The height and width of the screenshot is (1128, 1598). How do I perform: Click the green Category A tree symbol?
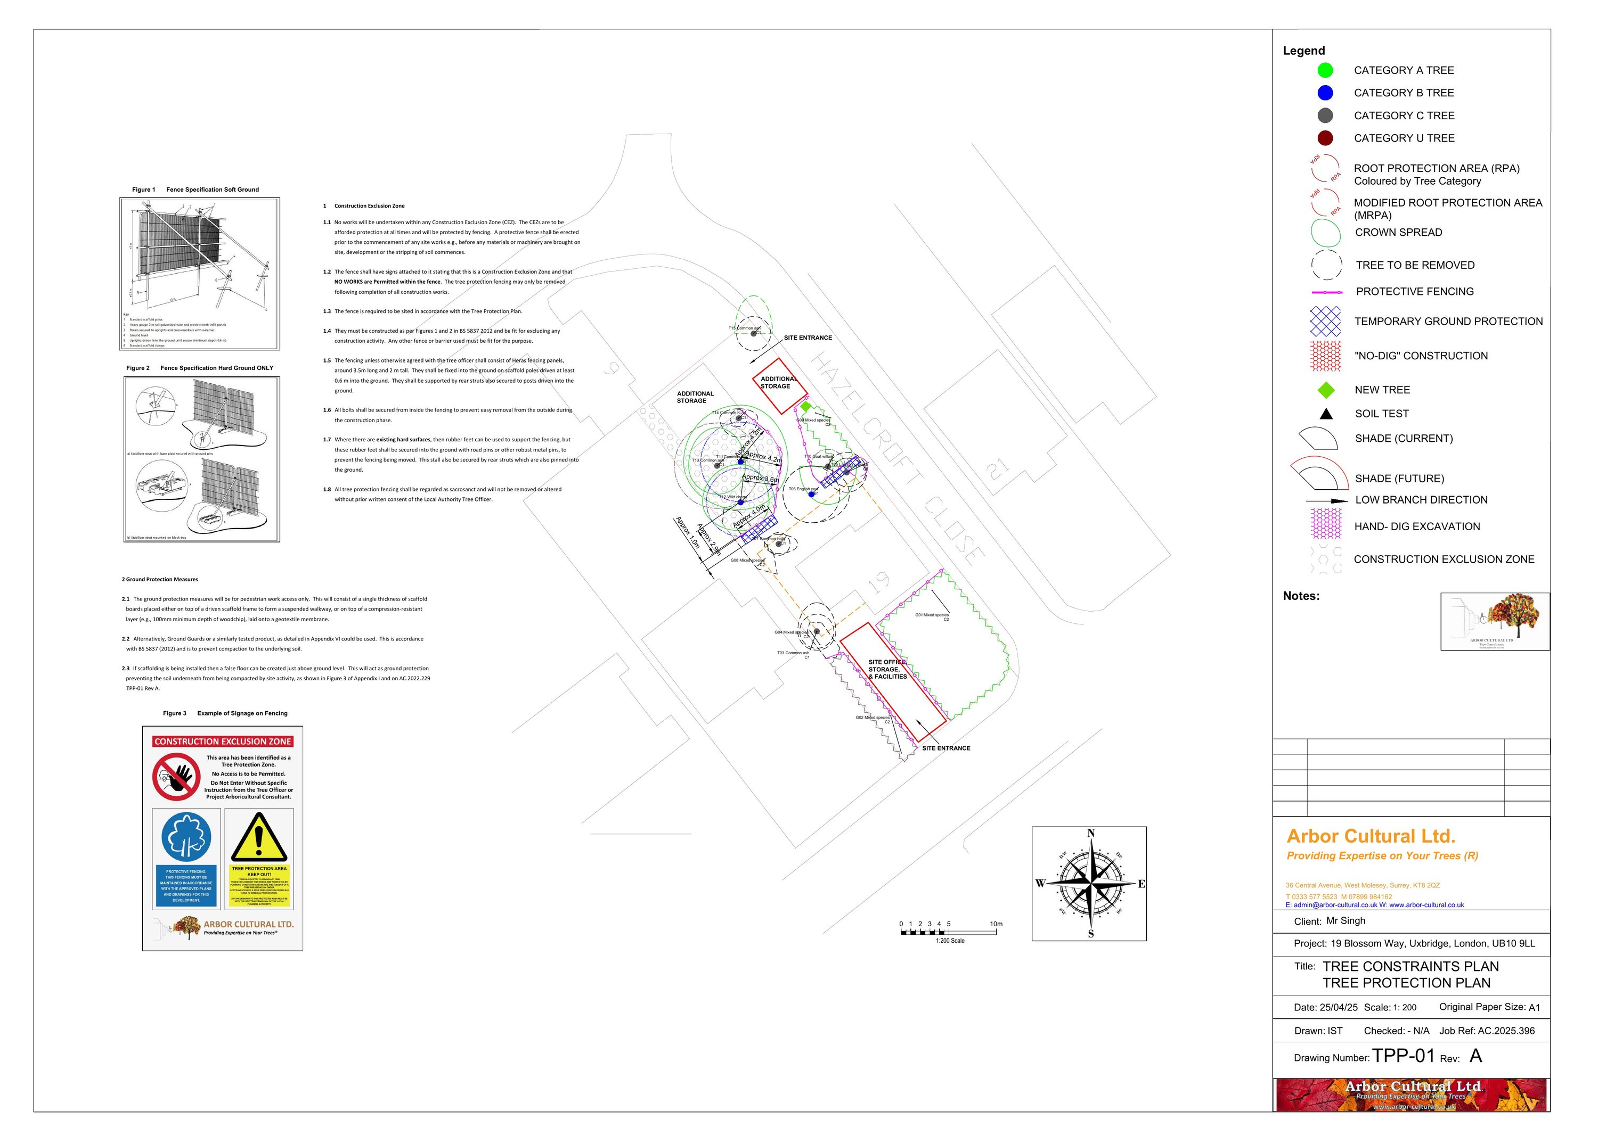pyautogui.click(x=1325, y=70)
